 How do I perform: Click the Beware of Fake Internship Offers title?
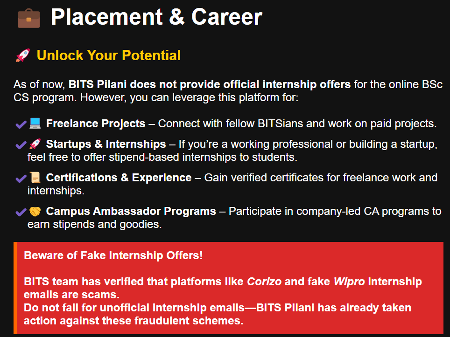click(113, 255)
